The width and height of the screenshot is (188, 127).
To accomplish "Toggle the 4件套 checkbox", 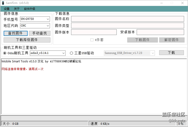I will 92,40.
